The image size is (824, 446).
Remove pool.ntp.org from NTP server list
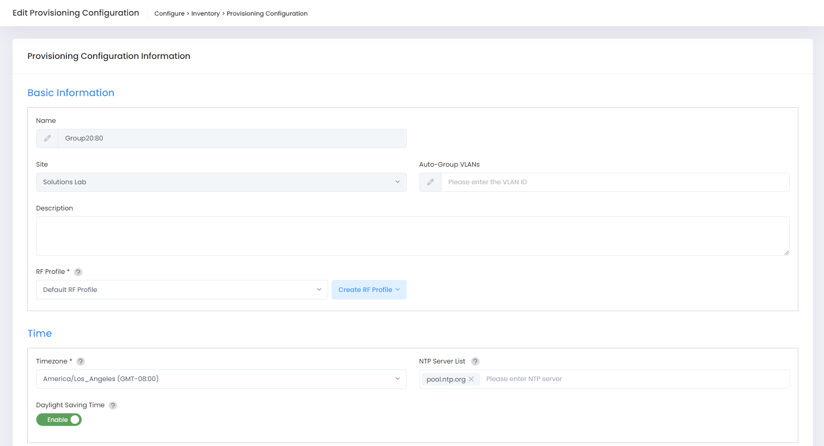pos(471,379)
